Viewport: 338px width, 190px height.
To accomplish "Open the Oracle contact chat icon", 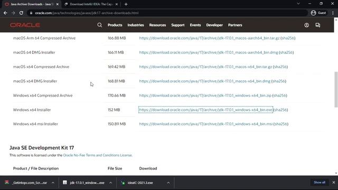I will tap(318, 25).
